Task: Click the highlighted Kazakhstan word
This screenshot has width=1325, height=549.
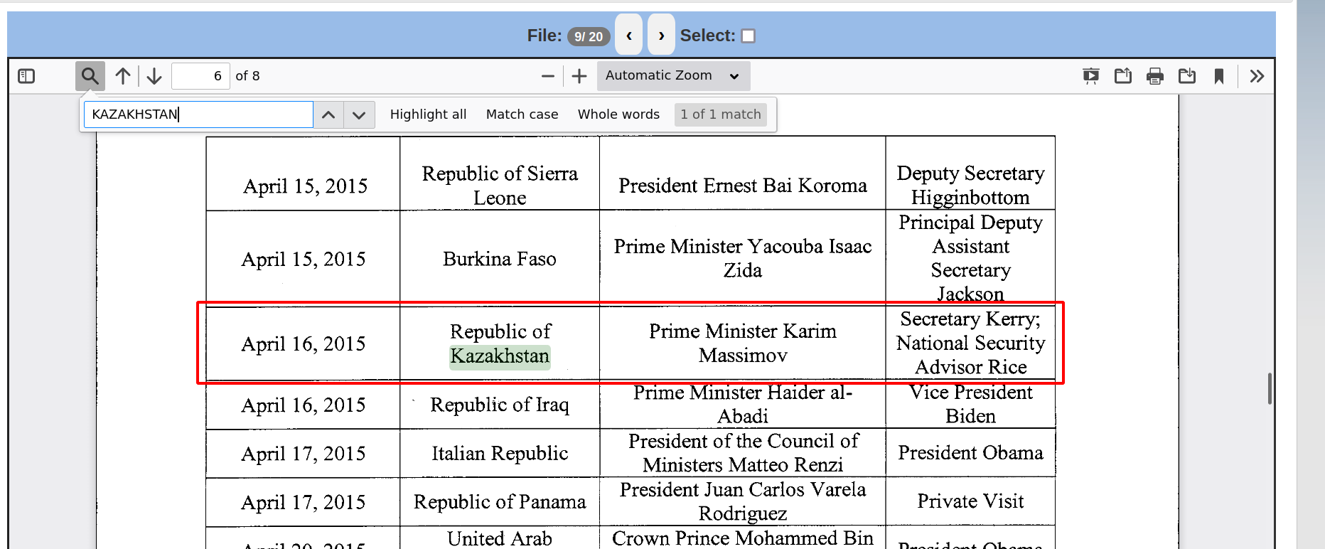Action: tap(500, 356)
